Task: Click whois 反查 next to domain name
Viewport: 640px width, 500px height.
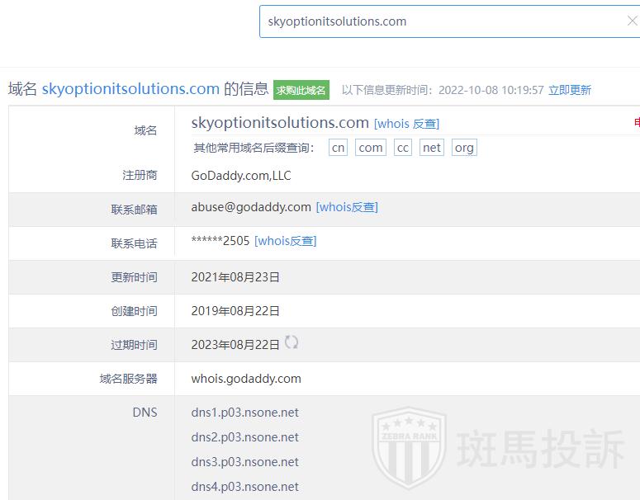Action: coord(406,124)
